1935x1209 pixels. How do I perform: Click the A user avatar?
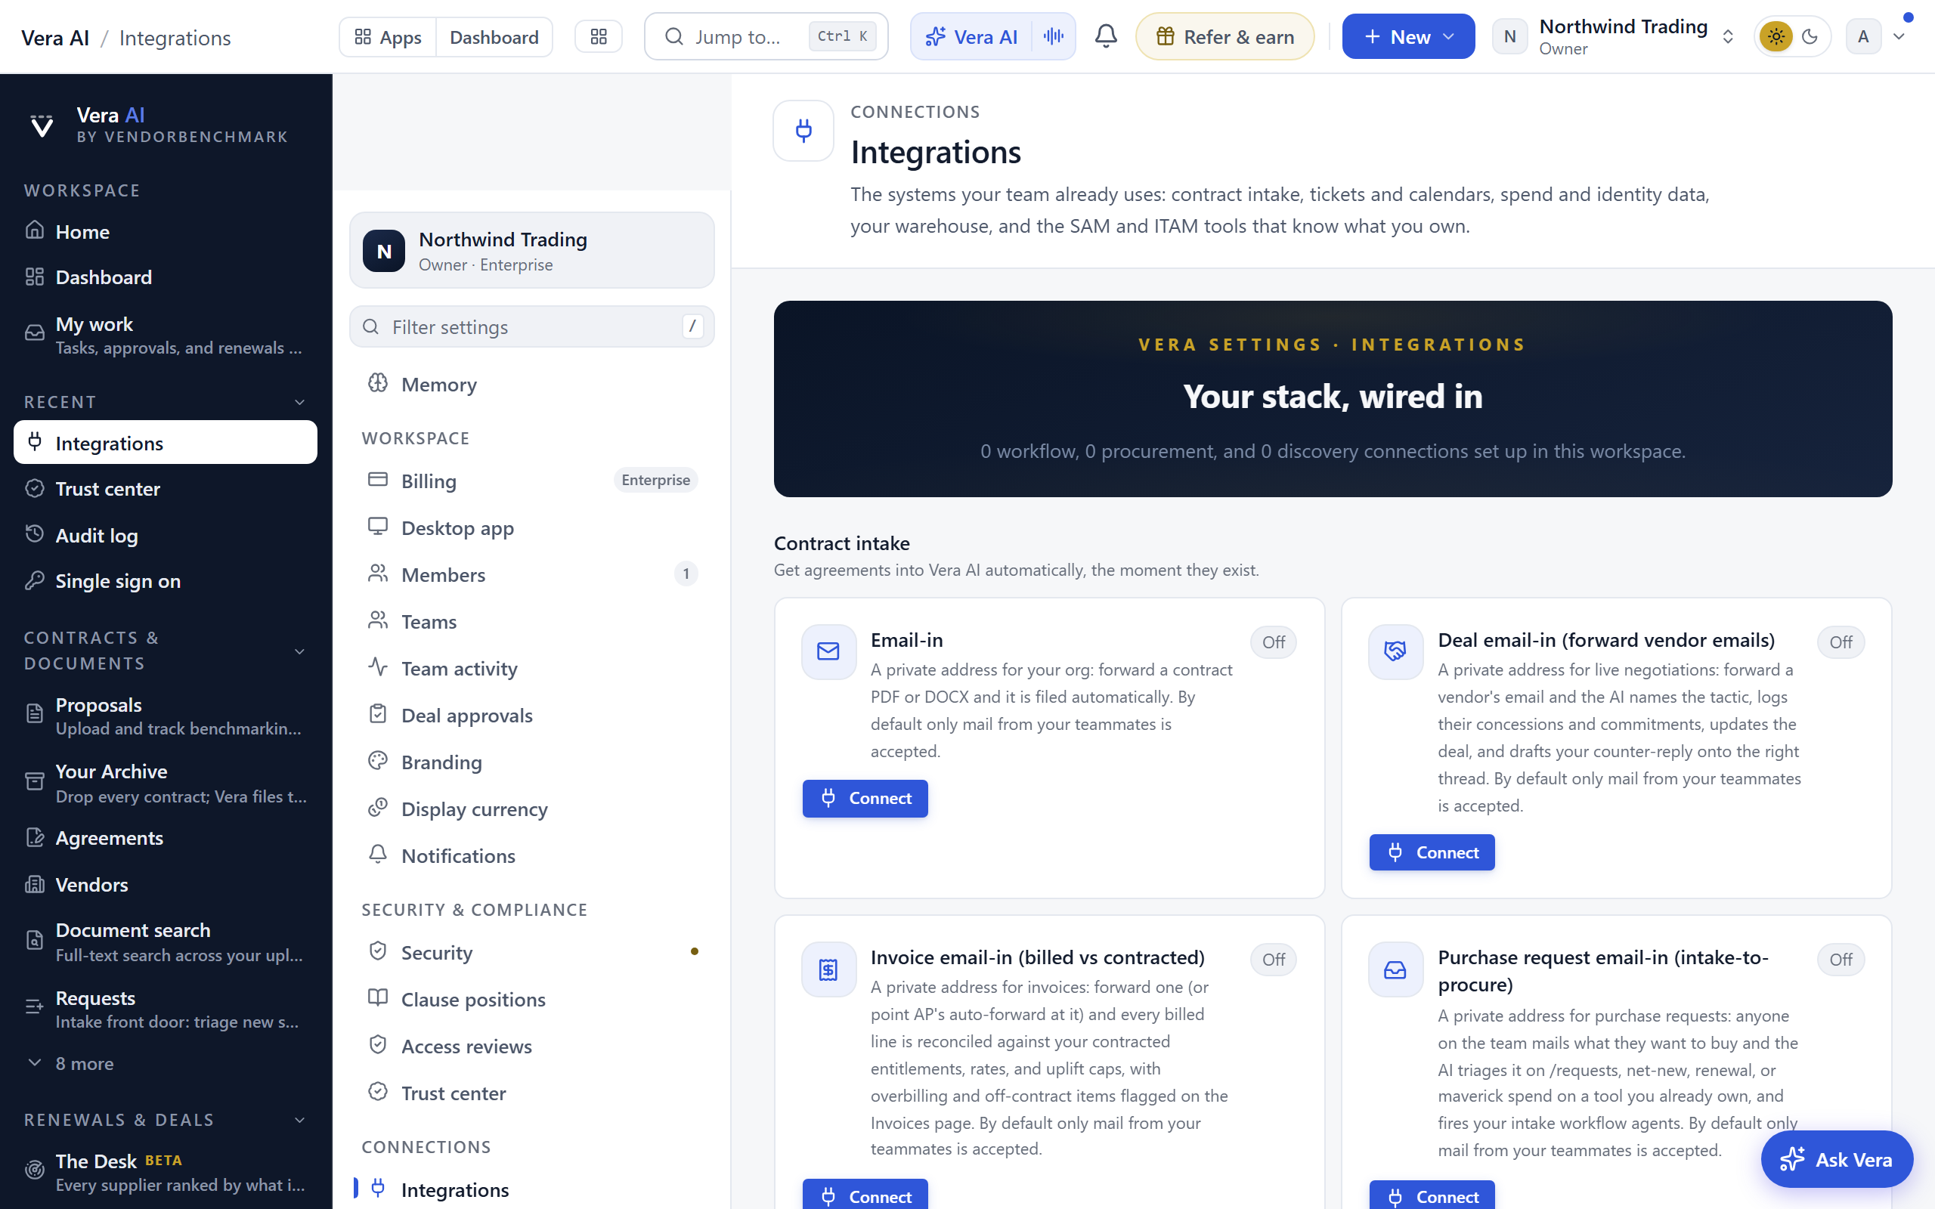pyautogui.click(x=1863, y=37)
